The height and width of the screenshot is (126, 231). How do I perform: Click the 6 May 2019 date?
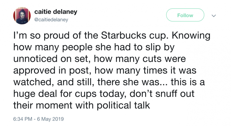tap(50, 119)
